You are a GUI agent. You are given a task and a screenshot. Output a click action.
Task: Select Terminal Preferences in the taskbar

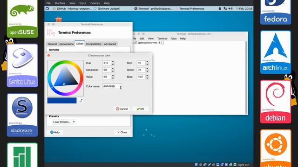(190, 8)
